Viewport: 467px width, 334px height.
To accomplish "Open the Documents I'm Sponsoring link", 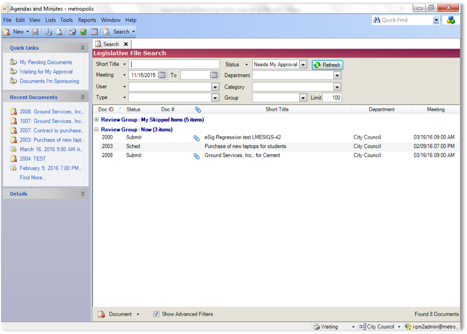I will coord(49,81).
